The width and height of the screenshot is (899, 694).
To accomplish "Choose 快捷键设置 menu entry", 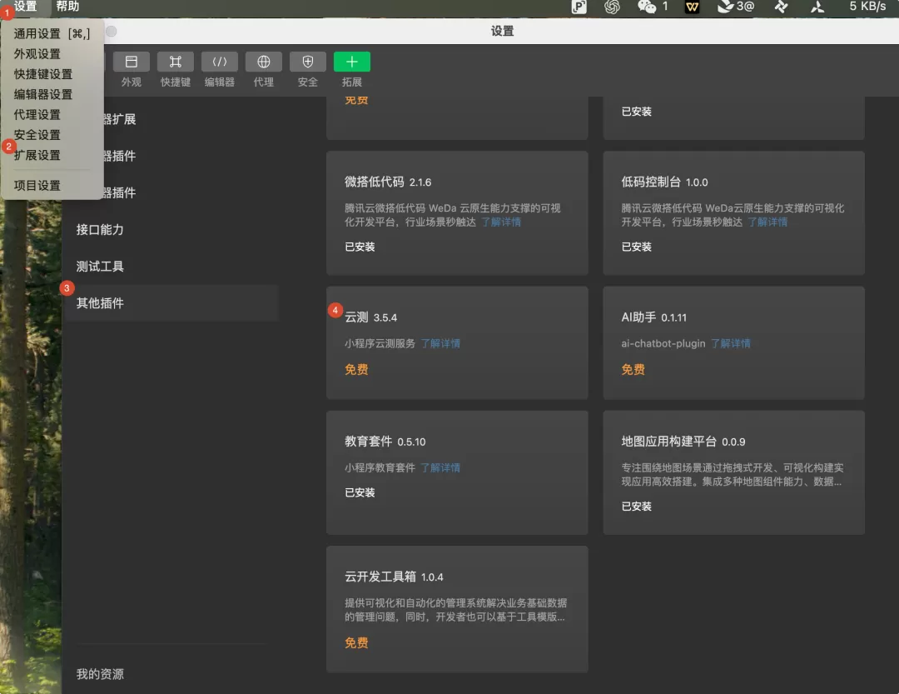I will 52,74.
